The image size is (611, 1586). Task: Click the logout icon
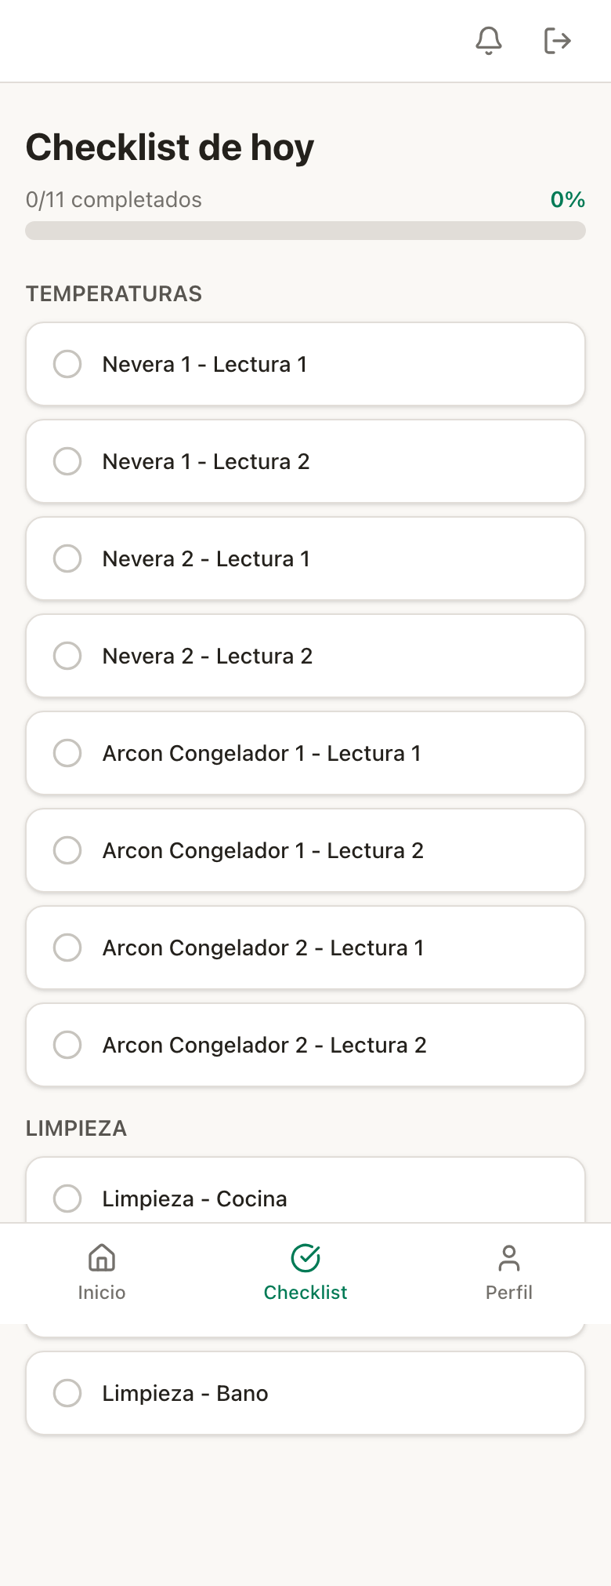[x=557, y=40]
